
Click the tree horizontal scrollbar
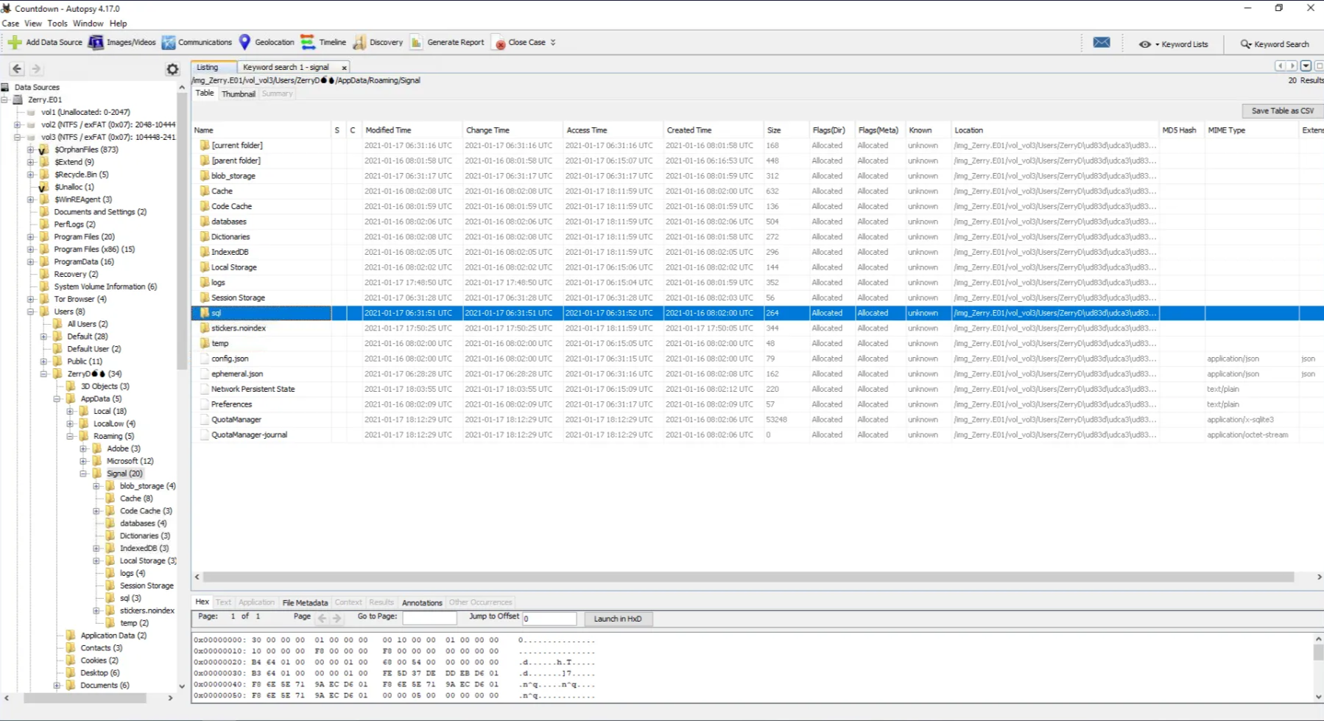pyautogui.click(x=85, y=698)
